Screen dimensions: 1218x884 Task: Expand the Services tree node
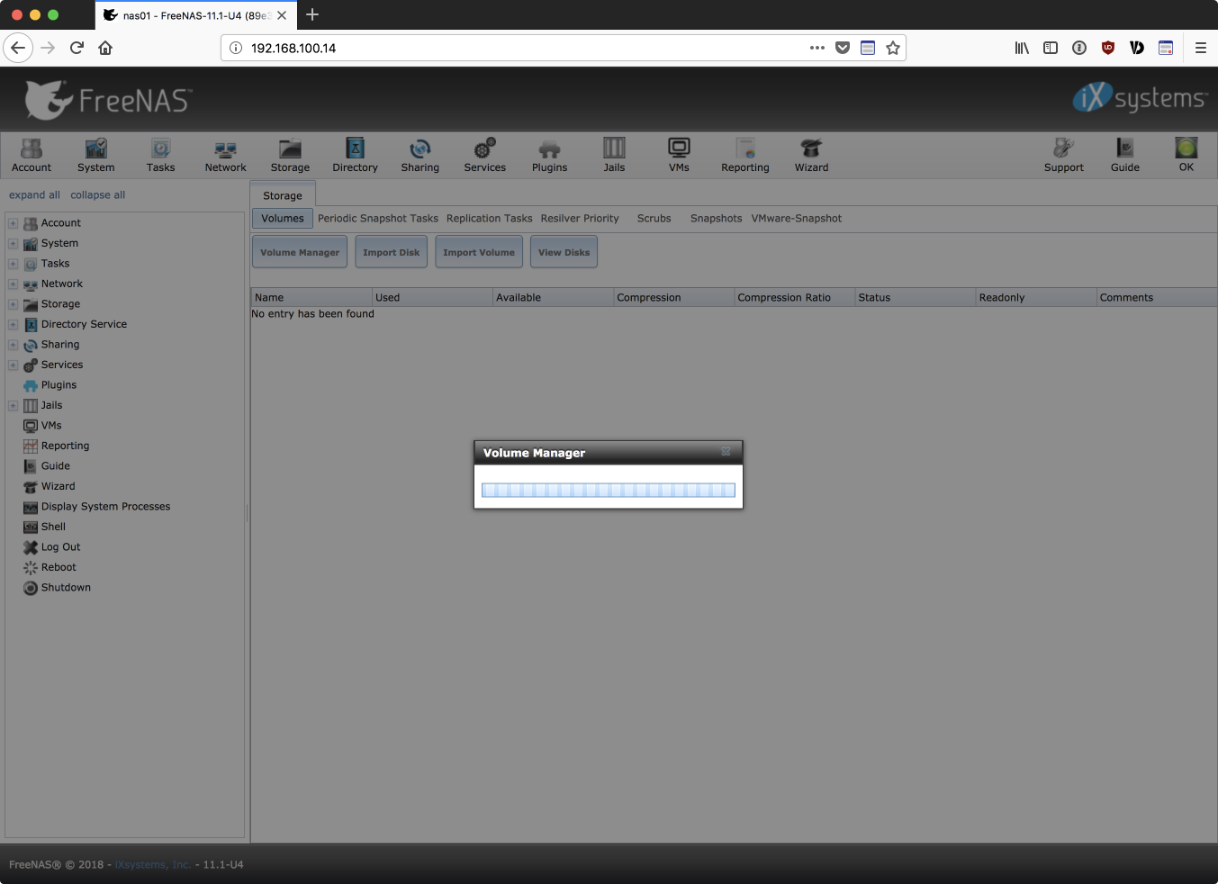click(x=14, y=365)
